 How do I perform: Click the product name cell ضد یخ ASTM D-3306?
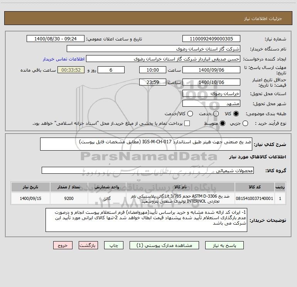(181, 198)
